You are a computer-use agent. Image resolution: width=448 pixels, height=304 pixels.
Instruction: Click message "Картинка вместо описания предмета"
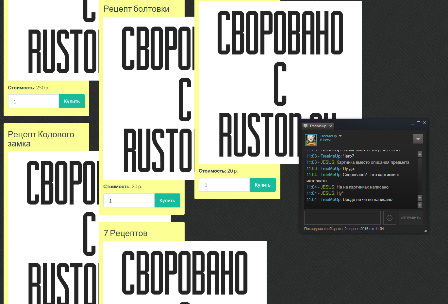373,162
